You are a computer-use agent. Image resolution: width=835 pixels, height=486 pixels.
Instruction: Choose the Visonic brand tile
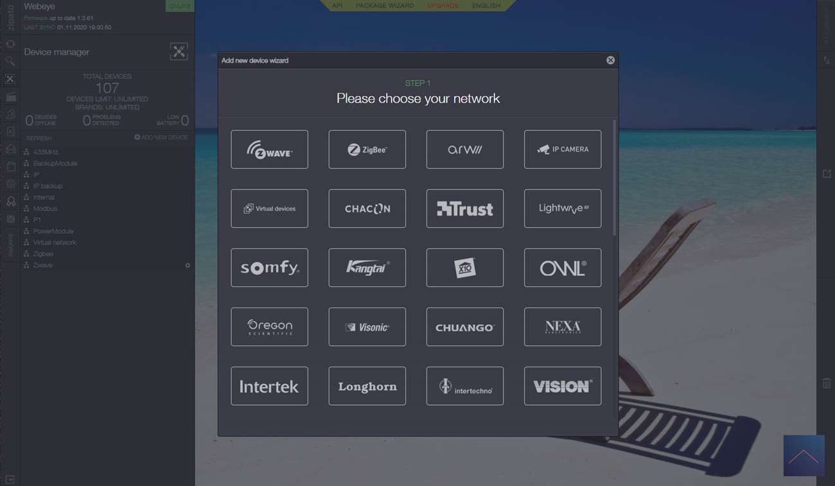(367, 327)
